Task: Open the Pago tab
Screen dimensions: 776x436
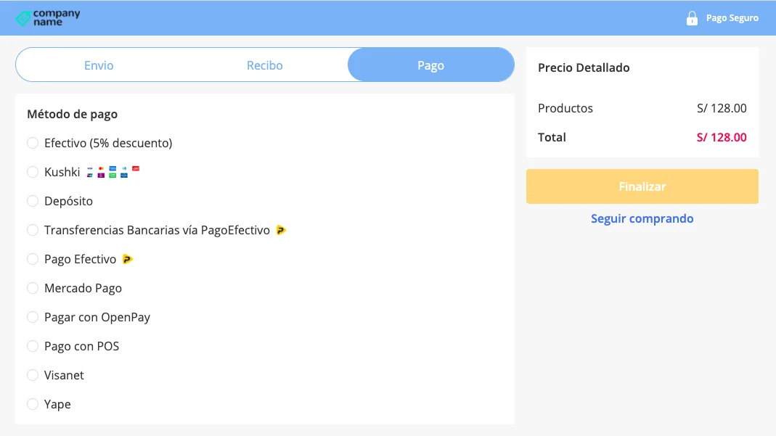Action: 431,65
